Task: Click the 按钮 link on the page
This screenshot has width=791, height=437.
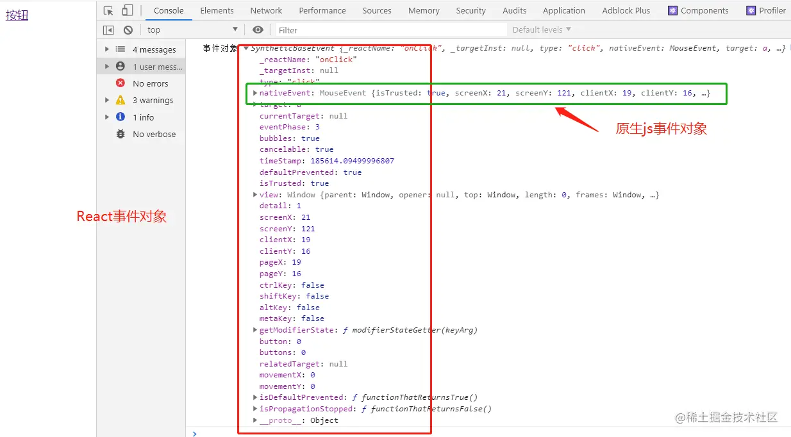Action: [17, 15]
